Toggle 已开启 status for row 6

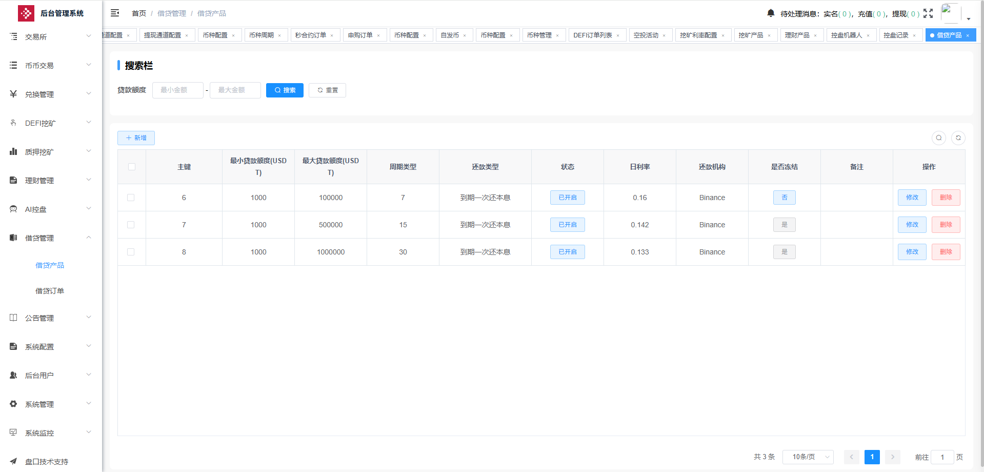tap(568, 198)
